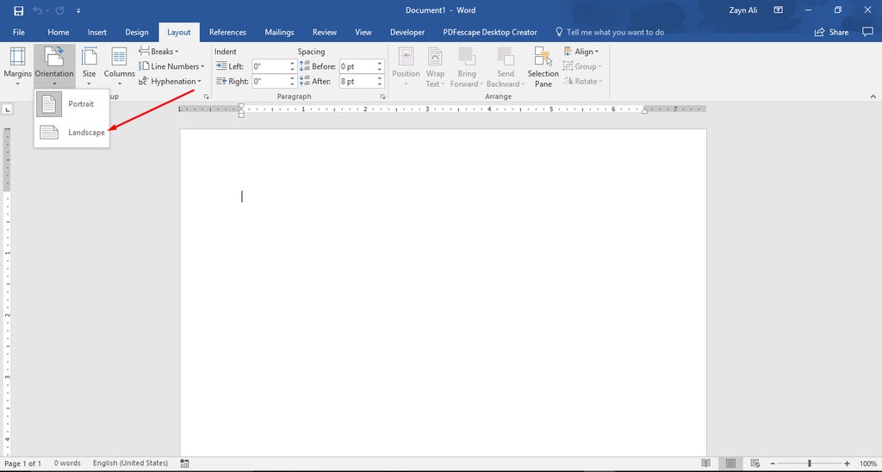Open the Group dropdown
882x472 pixels.
coord(582,66)
